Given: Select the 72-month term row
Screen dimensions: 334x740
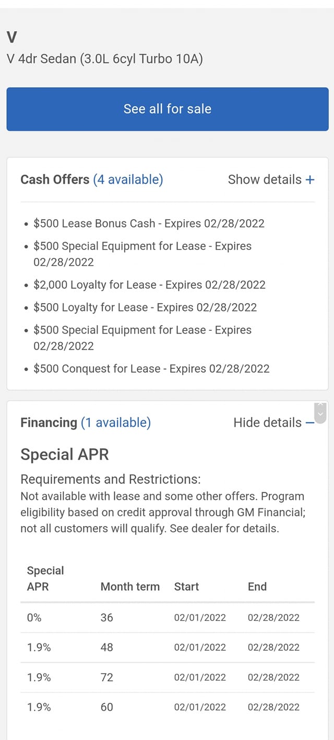Looking at the screenshot, I should tap(167, 677).
